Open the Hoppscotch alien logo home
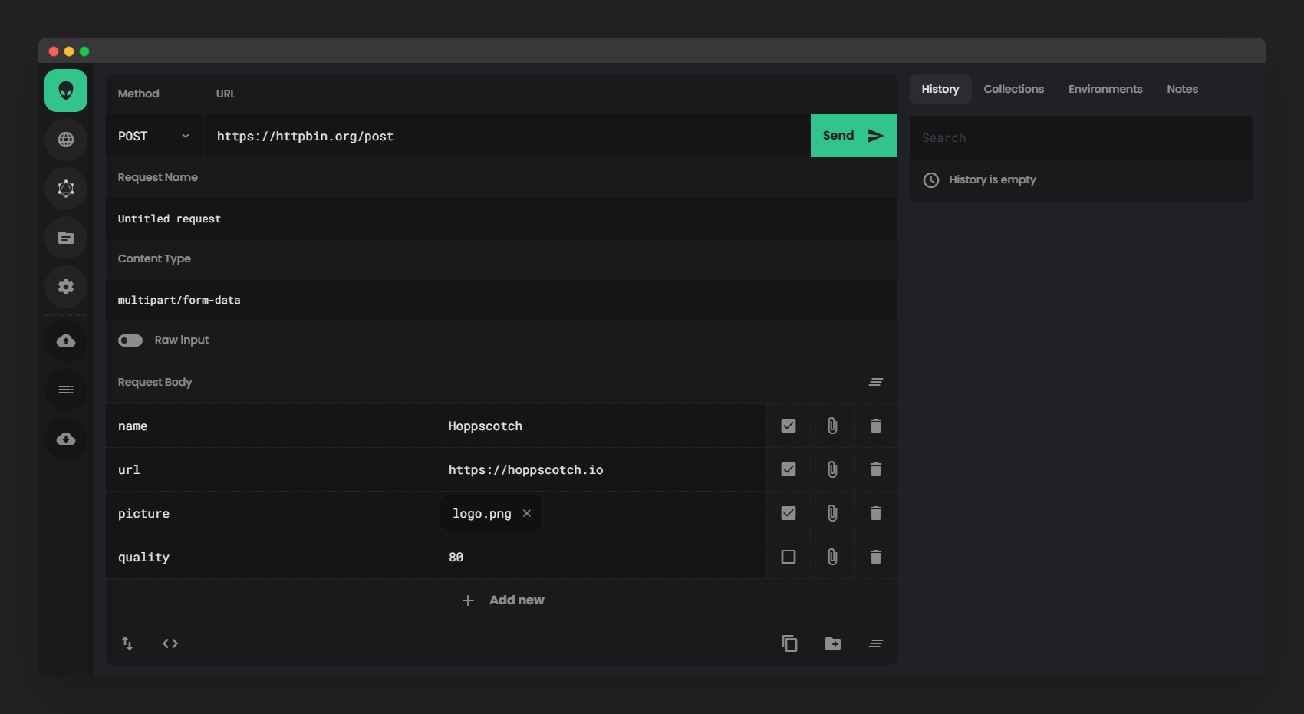Image resolution: width=1304 pixels, height=714 pixels. pyautogui.click(x=66, y=90)
